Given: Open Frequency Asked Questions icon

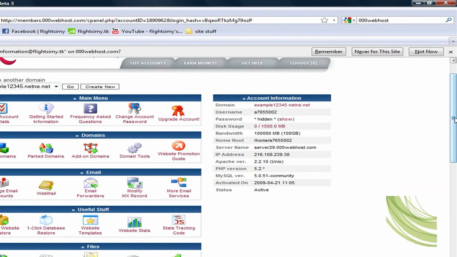Looking at the screenshot, I should (x=90, y=108).
